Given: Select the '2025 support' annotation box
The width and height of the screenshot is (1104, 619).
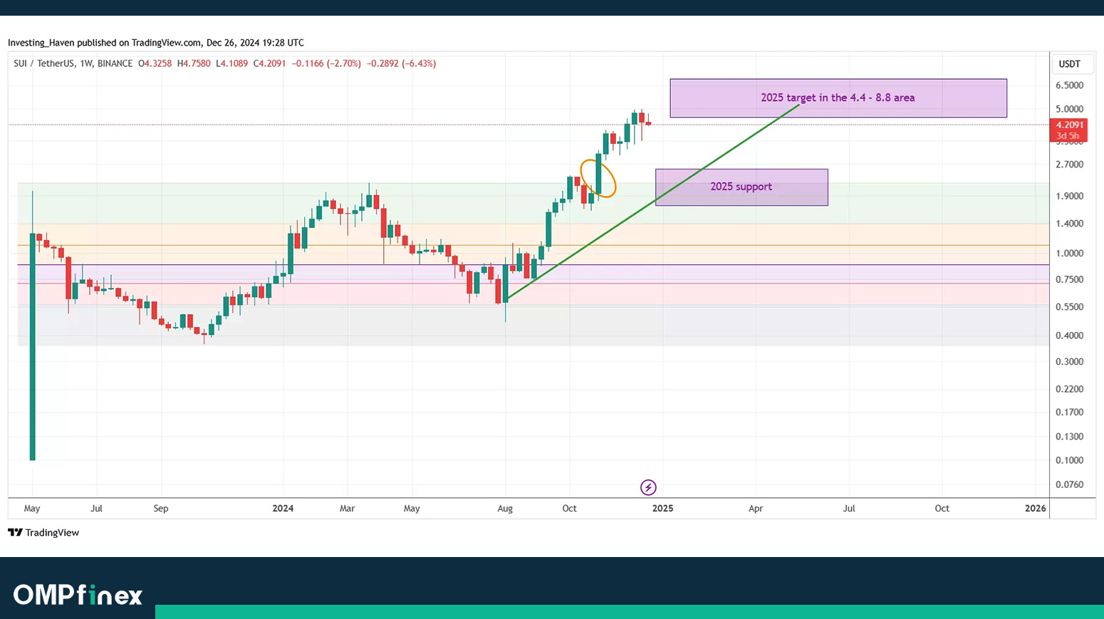Looking at the screenshot, I should (741, 187).
